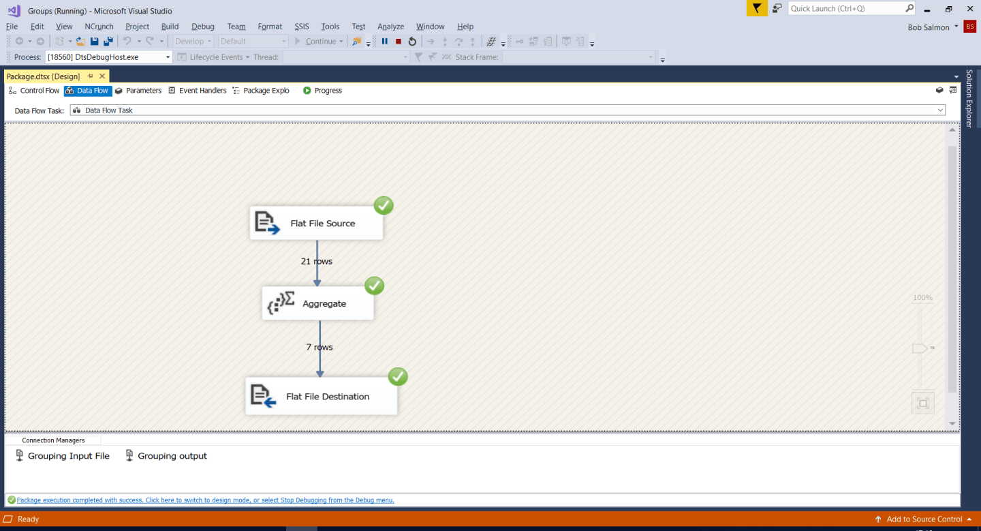Save all files

pos(108,42)
